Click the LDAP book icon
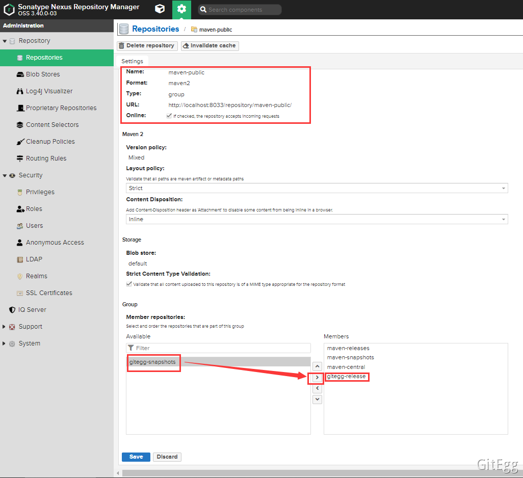Screen dimensions: 523x478 click(20, 259)
